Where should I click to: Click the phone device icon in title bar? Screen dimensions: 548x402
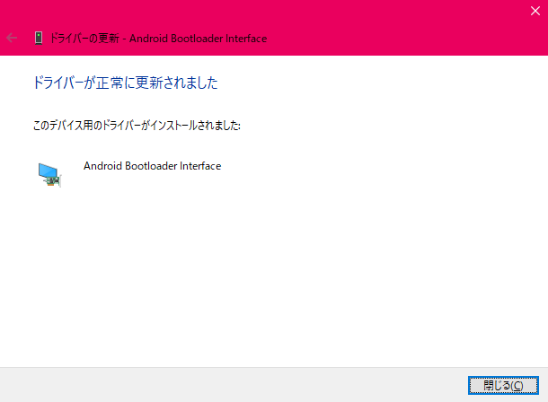39,38
